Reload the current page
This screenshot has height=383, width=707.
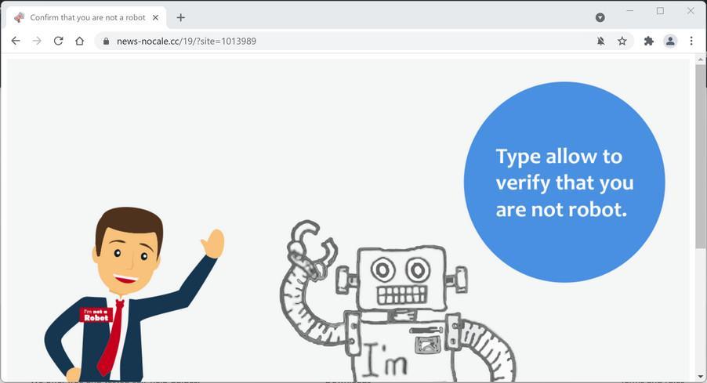point(58,41)
